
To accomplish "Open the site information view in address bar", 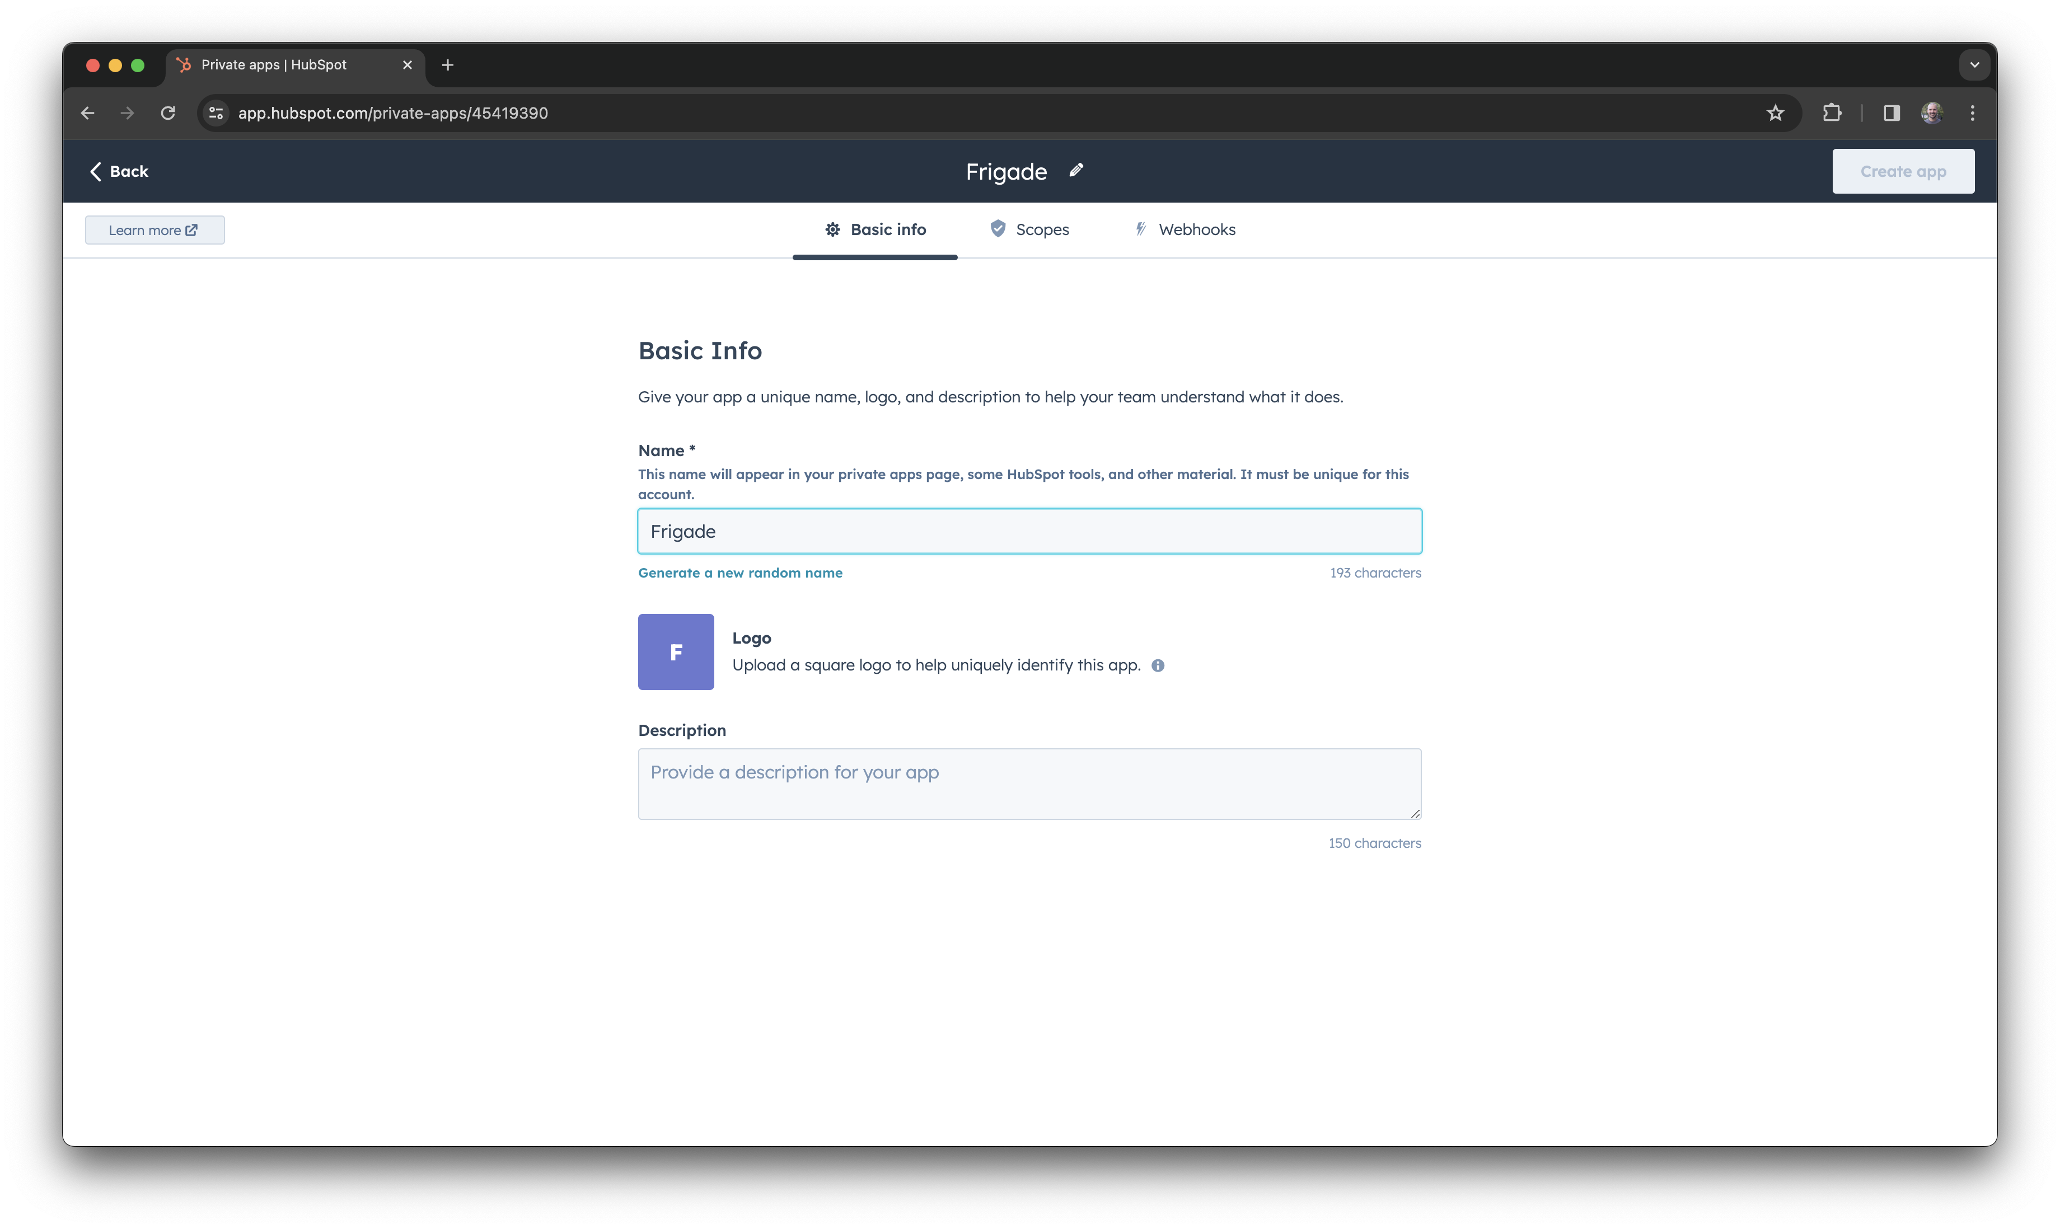I will [x=216, y=112].
